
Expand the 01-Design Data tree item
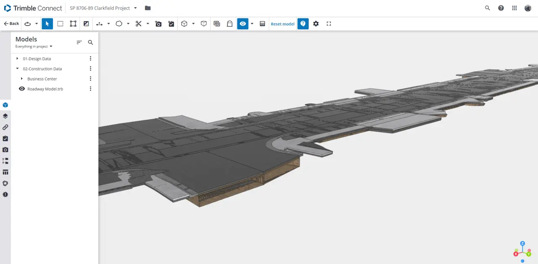pyautogui.click(x=17, y=58)
